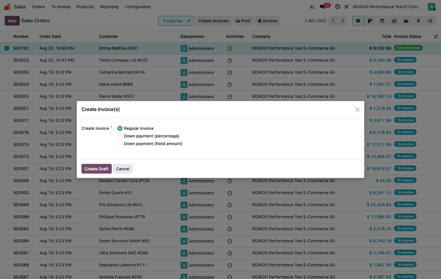The image size is (441, 279).
Task: Open order row for Pro Solutions Ltd #532
Action: [220, 205]
